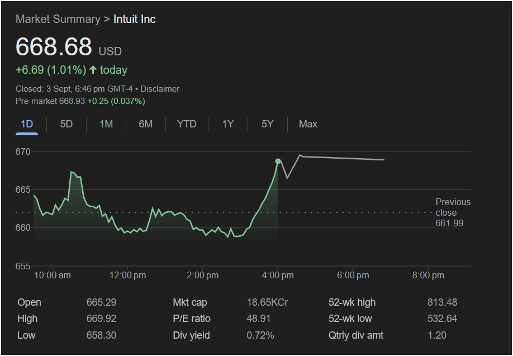
Task: Click the 4:00 pm axis label
Action: [278, 276]
